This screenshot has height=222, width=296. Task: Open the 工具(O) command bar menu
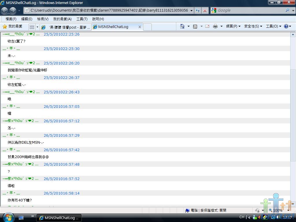tap(273, 26)
